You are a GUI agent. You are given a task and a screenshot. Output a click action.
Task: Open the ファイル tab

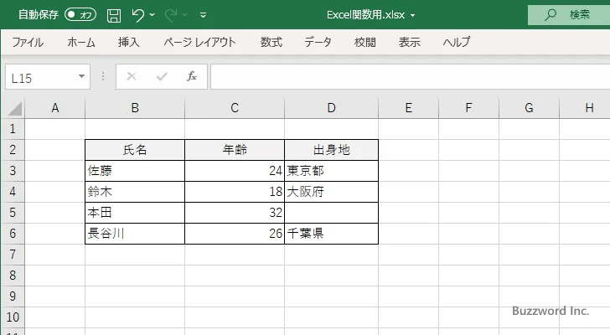(x=28, y=42)
